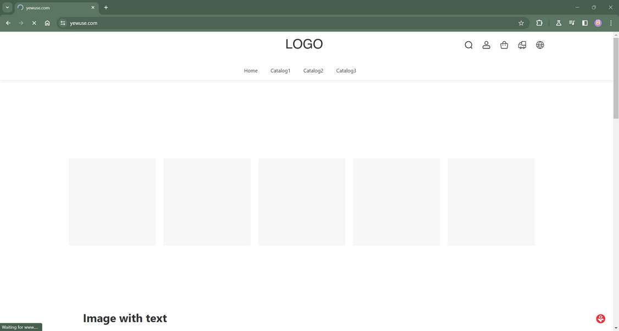Image resolution: width=619 pixels, height=331 pixels.
Task: Open the site search magnifier icon
Action: tap(468, 45)
